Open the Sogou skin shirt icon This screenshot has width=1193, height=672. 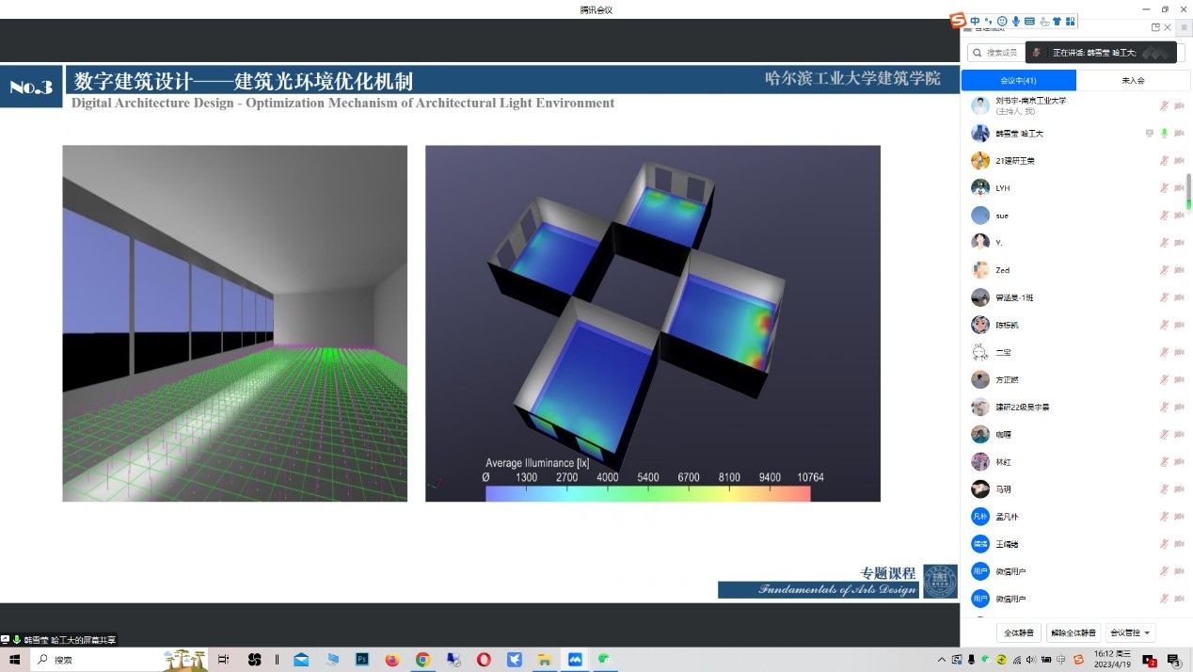1057,21
